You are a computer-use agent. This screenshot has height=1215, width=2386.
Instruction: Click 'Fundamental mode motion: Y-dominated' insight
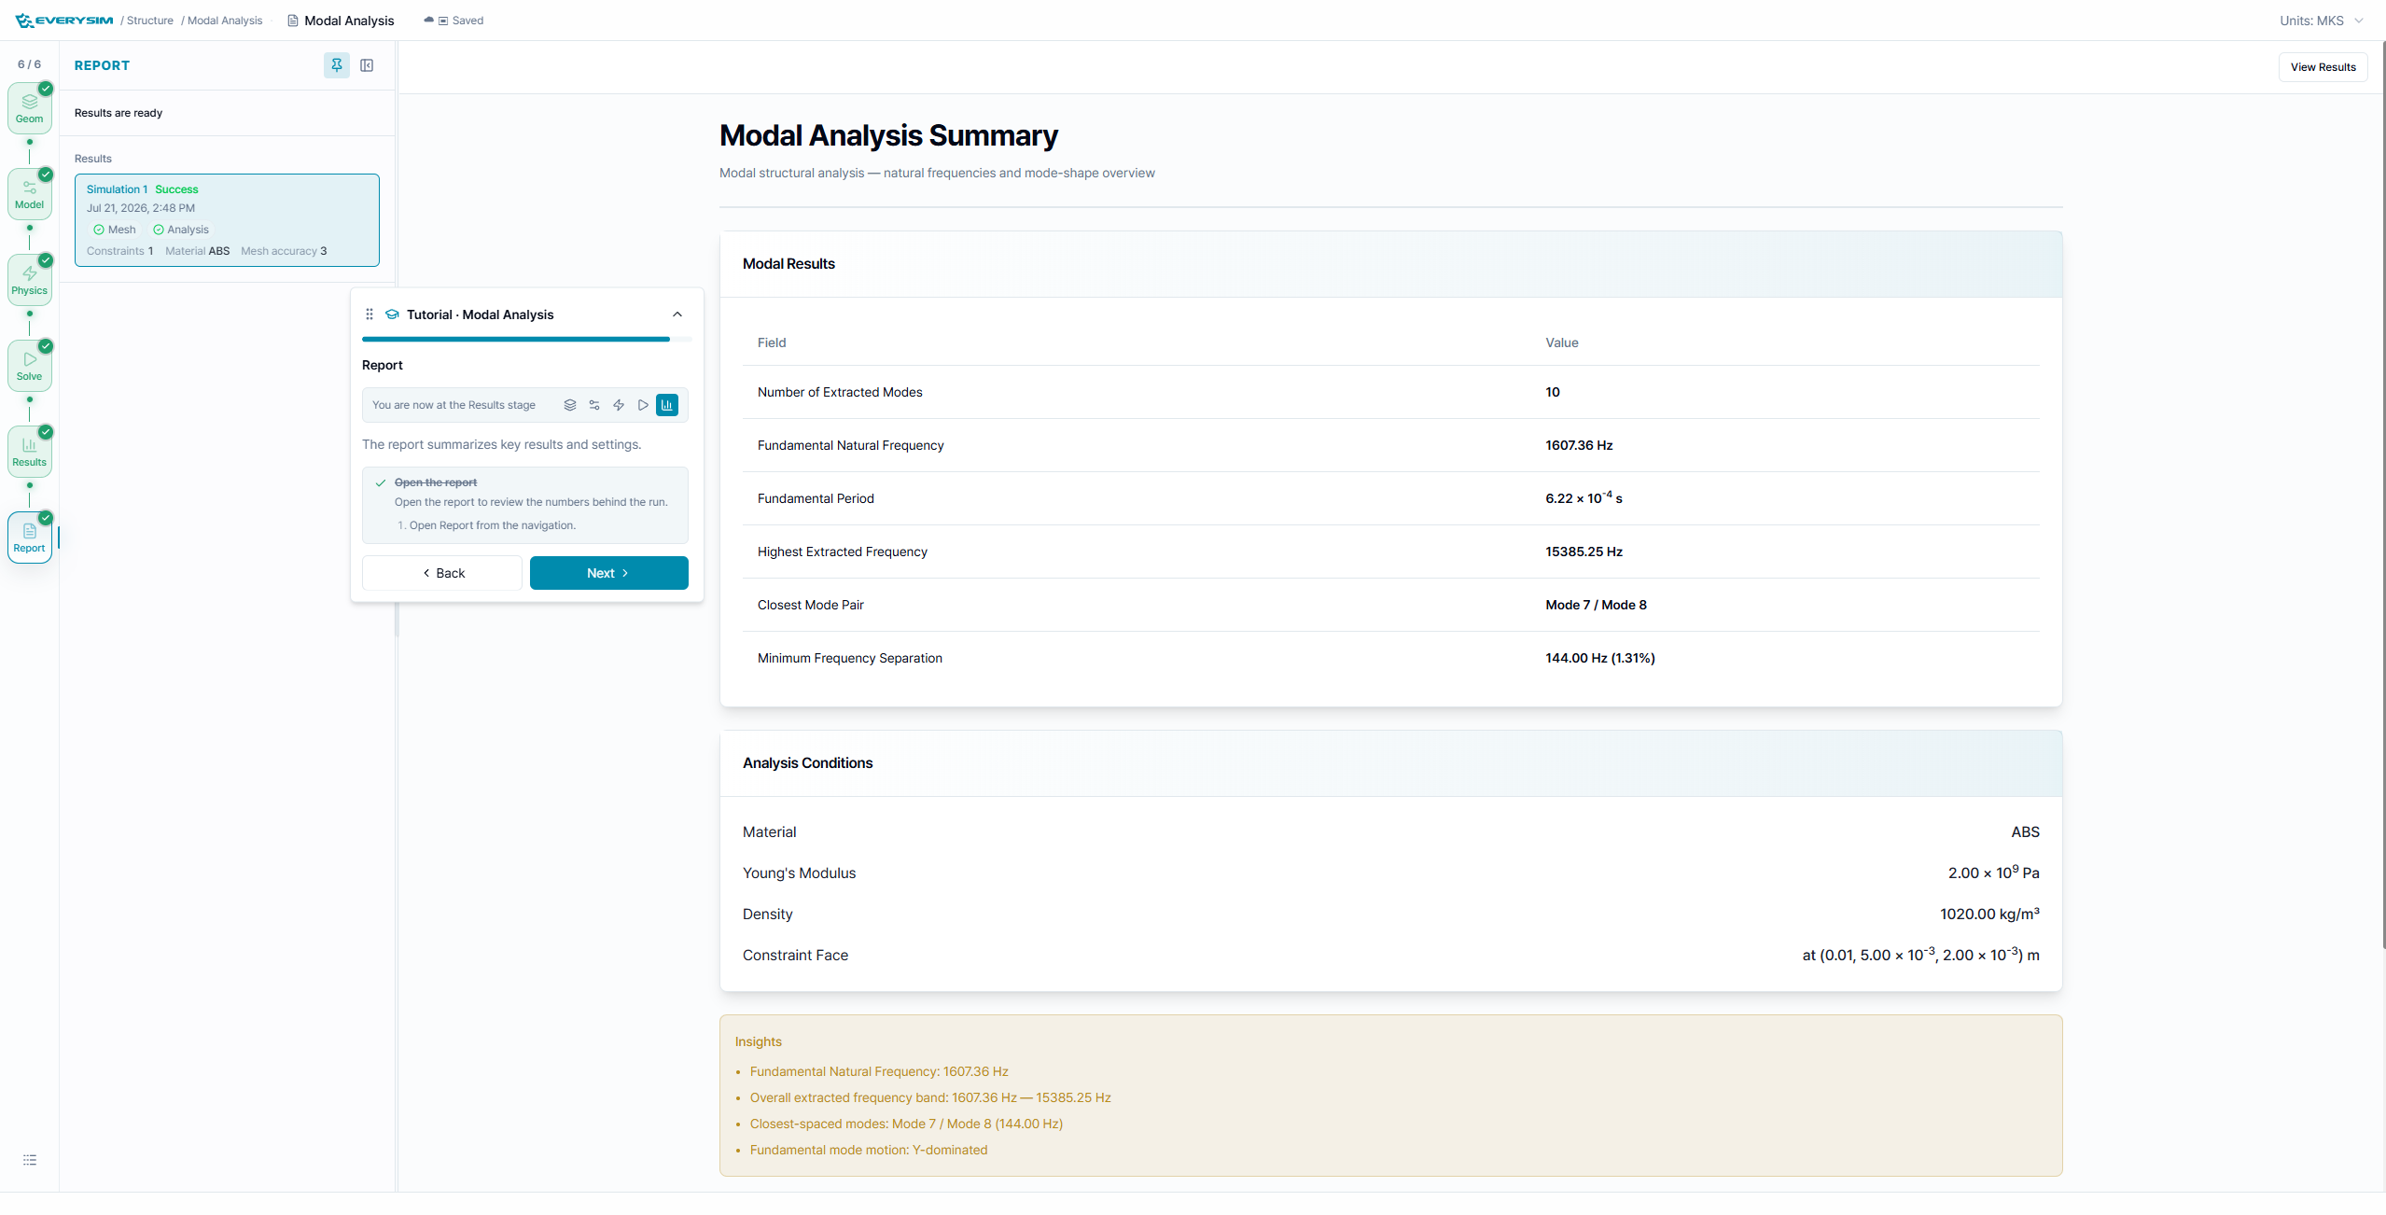[869, 1150]
